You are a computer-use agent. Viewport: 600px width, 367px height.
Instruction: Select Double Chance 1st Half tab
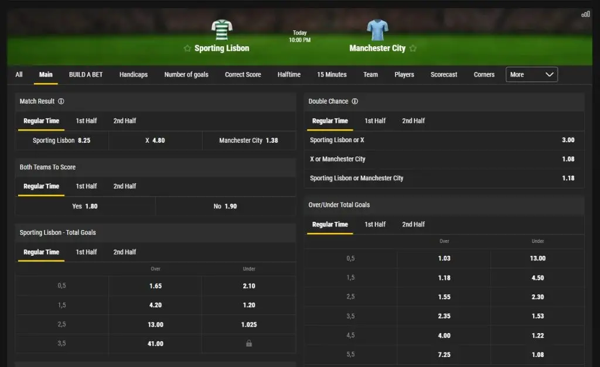[x=375, y=121]
